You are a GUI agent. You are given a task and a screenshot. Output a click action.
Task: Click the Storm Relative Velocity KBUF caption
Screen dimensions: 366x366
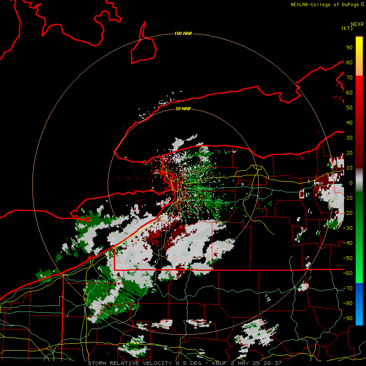pos(185,363)
